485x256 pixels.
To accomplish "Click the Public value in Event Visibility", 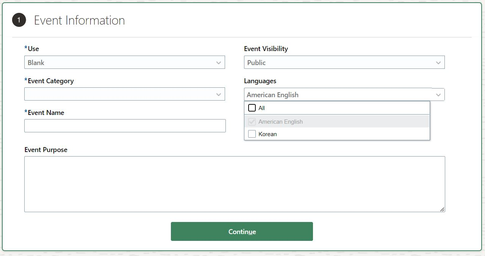I will (x=257, y=63).
